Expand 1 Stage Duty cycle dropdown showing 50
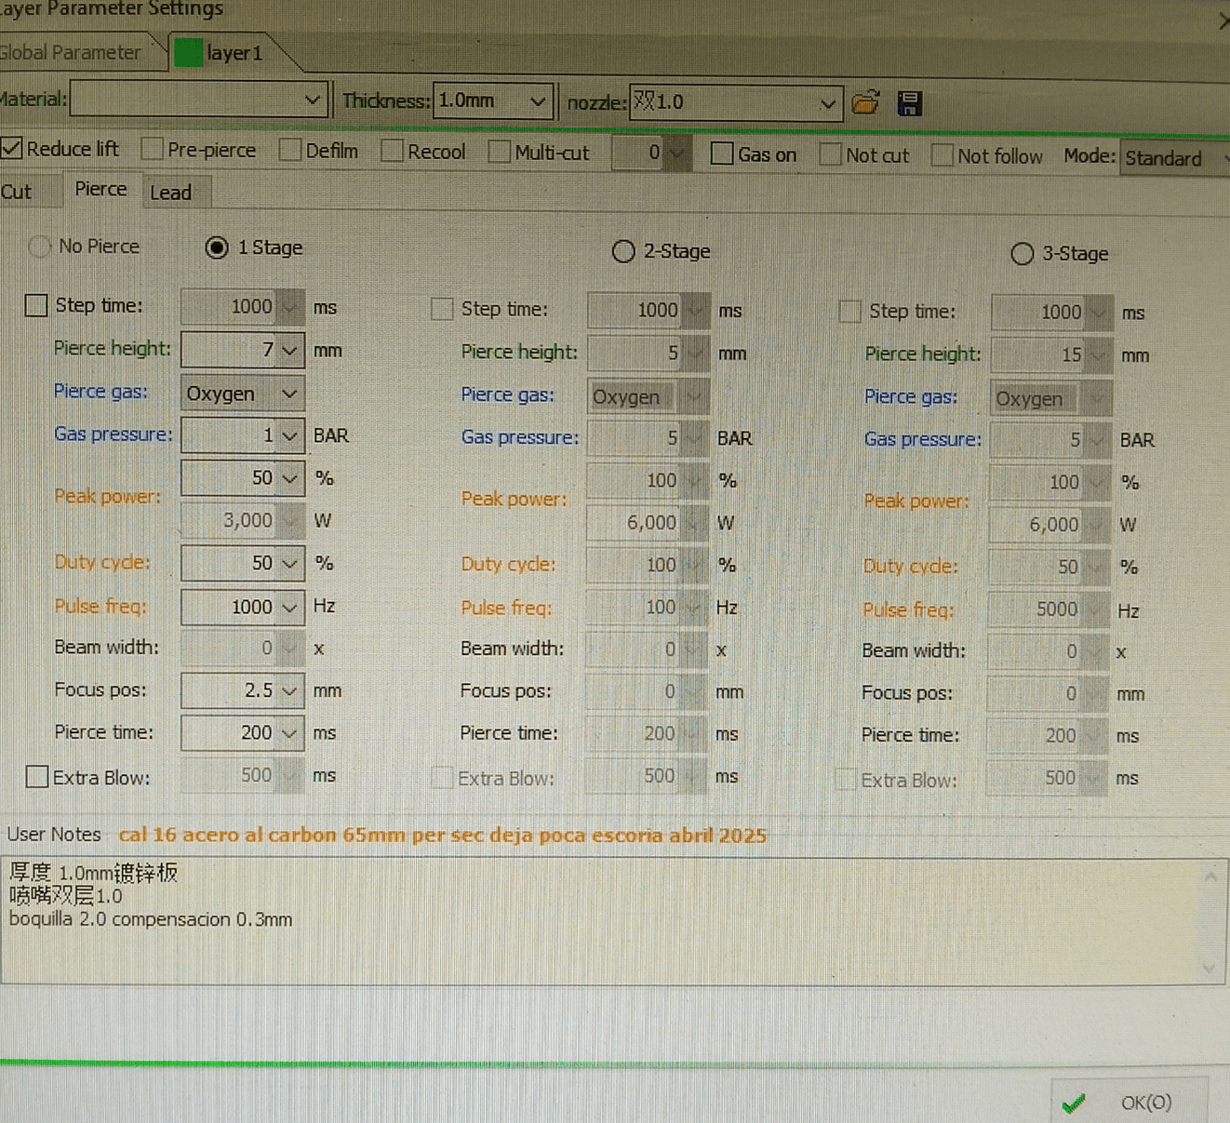Image resolution: width=1230 pixels, height=1123 pixels. click(289, 563)
